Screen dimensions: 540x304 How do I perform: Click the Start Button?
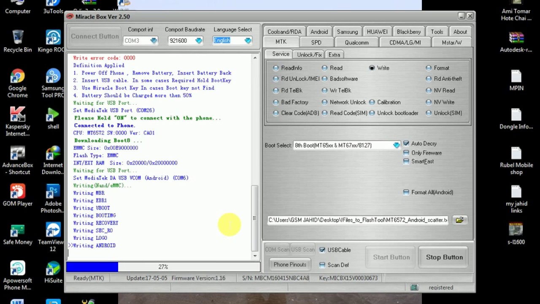[x=391, y=257]
